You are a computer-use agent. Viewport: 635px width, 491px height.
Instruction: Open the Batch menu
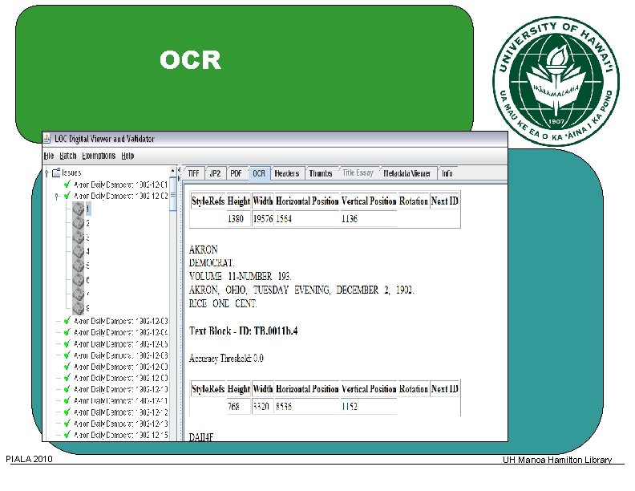(x=67, y=156)
